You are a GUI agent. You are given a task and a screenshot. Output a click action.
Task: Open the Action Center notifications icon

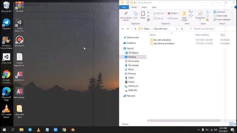(233, 130)
